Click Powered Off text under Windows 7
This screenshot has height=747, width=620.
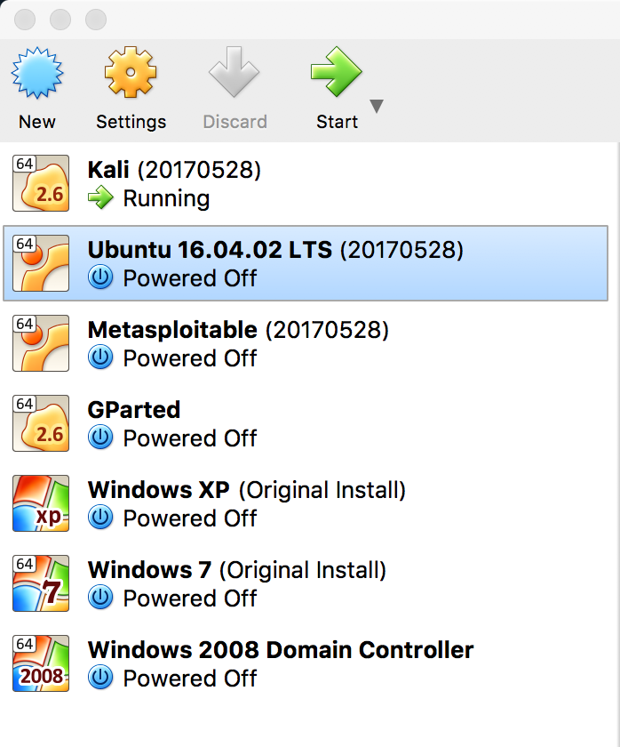[x=190, y=598]
